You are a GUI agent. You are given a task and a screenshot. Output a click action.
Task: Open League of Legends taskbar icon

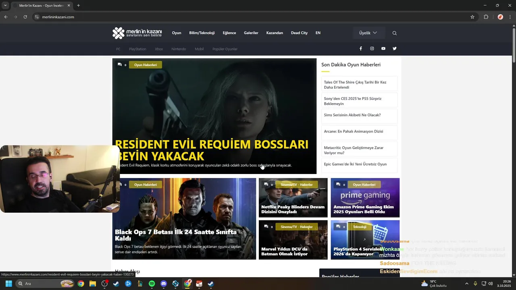(140, 284)
